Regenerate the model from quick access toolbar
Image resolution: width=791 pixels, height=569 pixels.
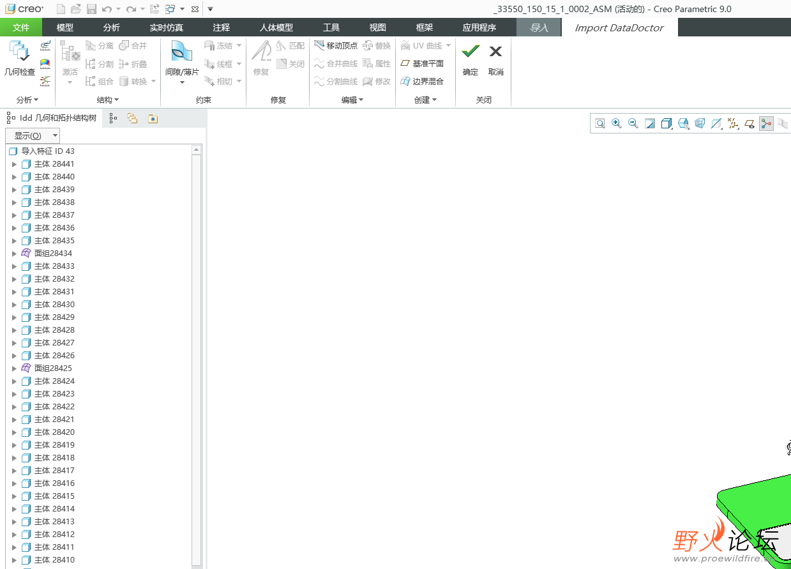coord(155,9)
